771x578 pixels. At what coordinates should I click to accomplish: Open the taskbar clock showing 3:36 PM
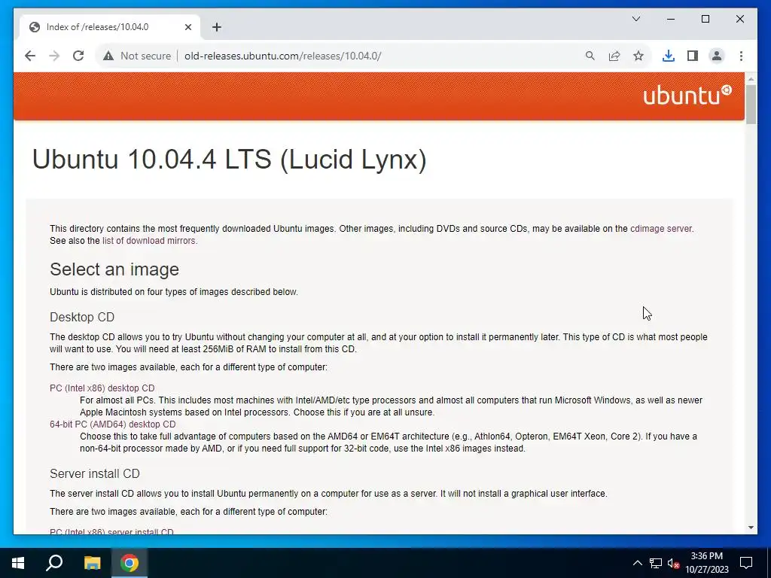(706, 563)
